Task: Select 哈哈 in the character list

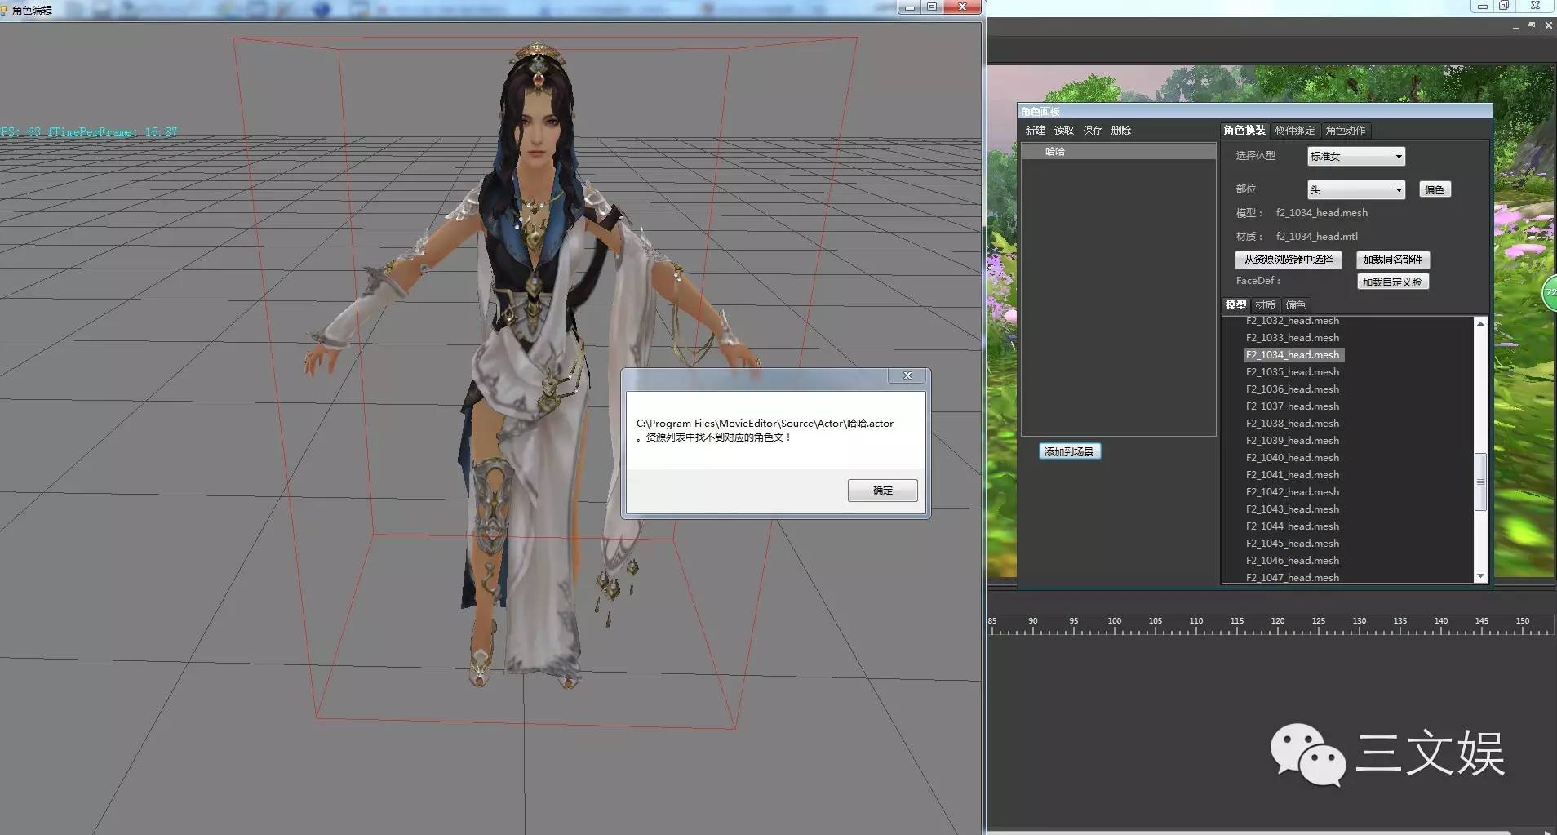Action: point(1118,152)
